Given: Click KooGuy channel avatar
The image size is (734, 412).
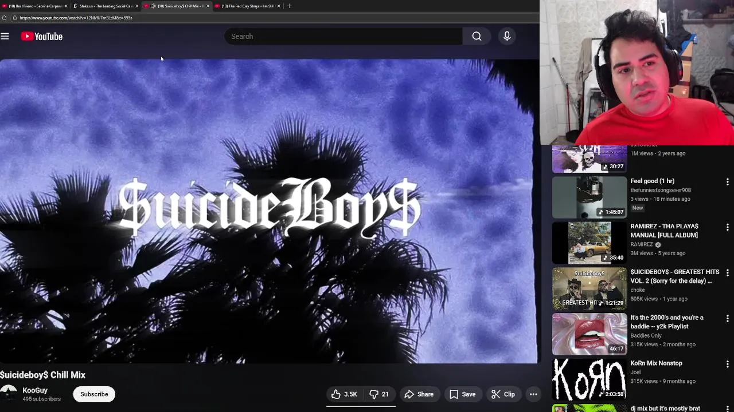Looking at the screenshot, I should (x=8, y=394).
